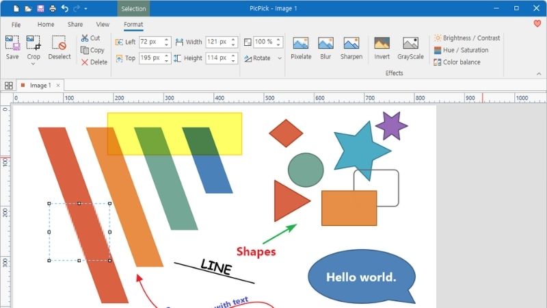Open the quick access toolbar dropdown

tap(86, 8)
